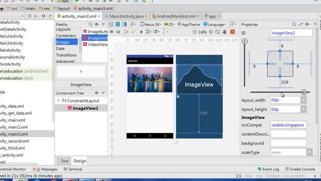Open the layout_width dropdown arrow
Screen dimensions: 321x181
(303, 100)
